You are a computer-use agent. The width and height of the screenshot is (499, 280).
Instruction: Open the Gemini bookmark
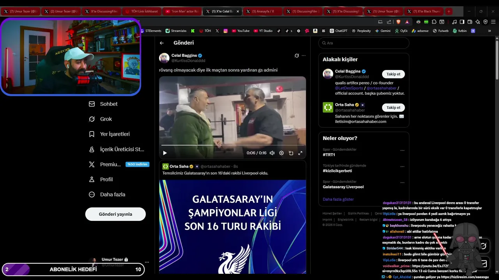pos(383,31)
